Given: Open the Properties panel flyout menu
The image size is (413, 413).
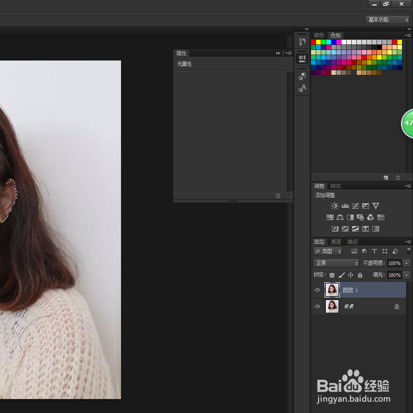Looking at the screenshot, I should pyautogui.click(x=289, y=53).
